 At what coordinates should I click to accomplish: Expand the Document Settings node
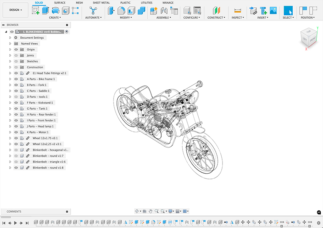pos(10,38)
